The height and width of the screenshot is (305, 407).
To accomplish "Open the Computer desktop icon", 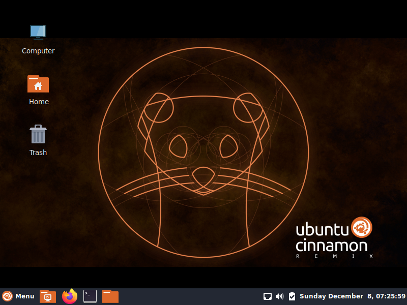I will click(x=38, y=32).
